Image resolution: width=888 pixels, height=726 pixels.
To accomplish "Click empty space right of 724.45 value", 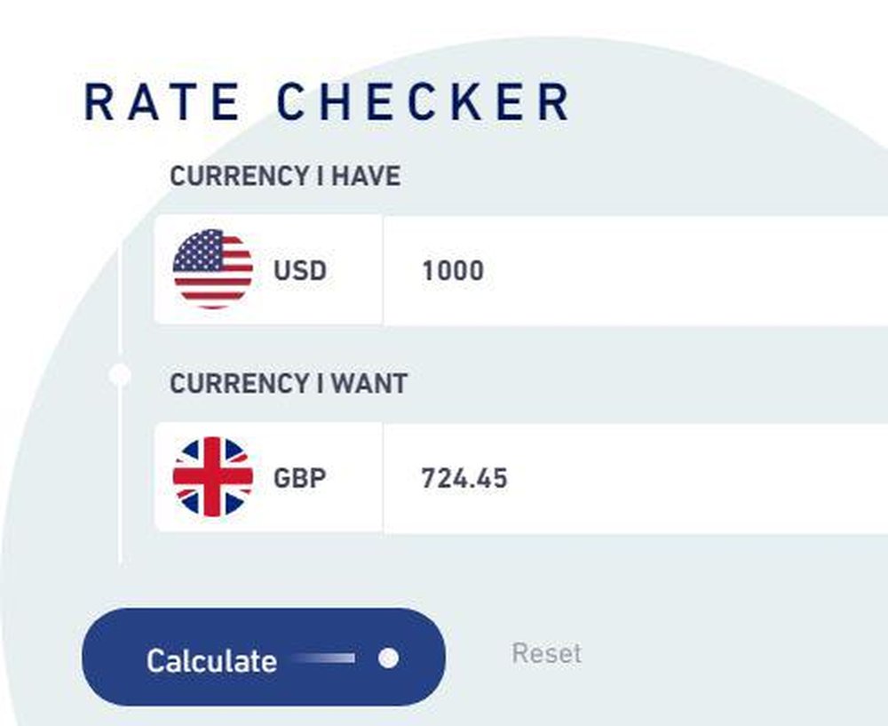I will 696,478.
